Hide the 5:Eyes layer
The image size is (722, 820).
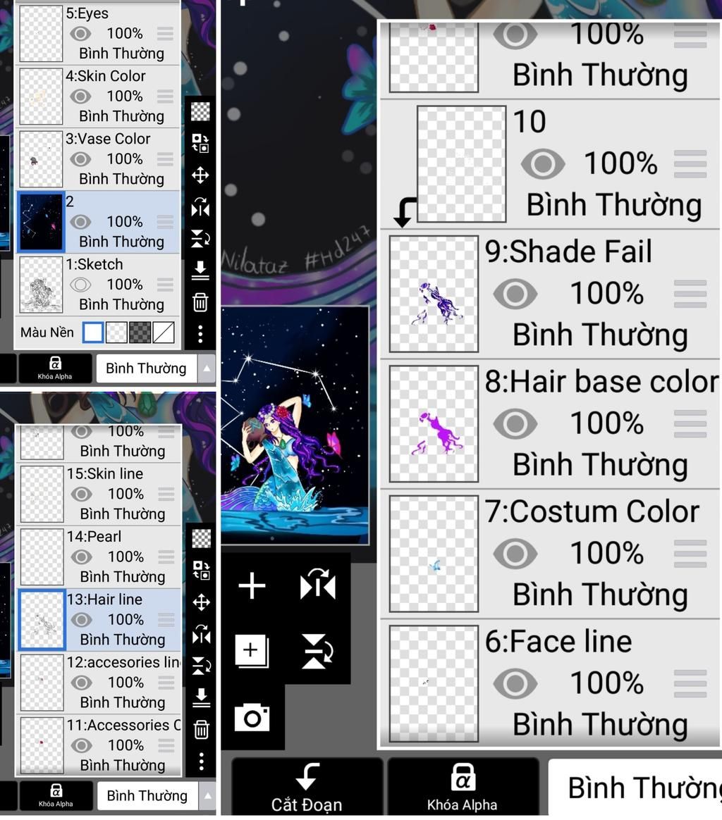(80, 34)
